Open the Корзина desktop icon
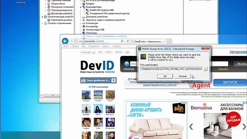 coord(20,2)
